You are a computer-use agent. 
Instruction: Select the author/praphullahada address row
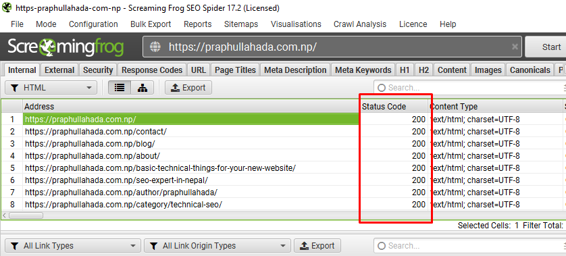191,193
